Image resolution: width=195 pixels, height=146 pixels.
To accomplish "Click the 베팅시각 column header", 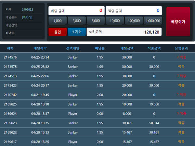I will tap(40, 48).
